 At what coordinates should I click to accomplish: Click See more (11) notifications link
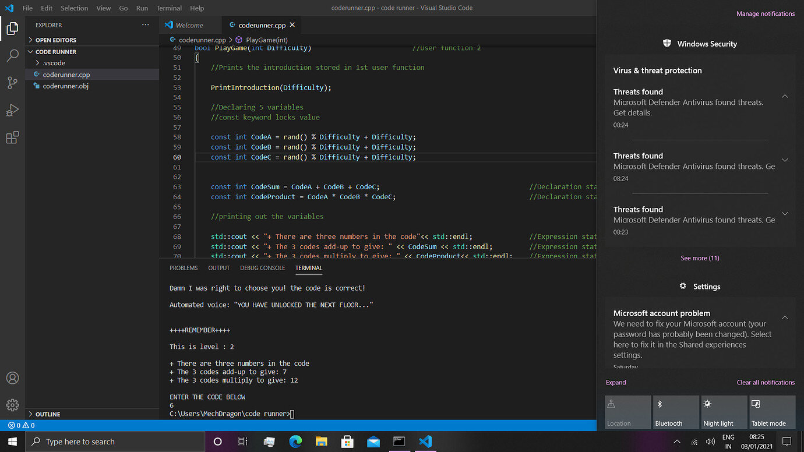pos(700,258)
